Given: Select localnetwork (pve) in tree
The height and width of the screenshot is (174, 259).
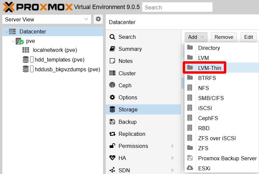Looking at the screenshot, I should 55,50.
